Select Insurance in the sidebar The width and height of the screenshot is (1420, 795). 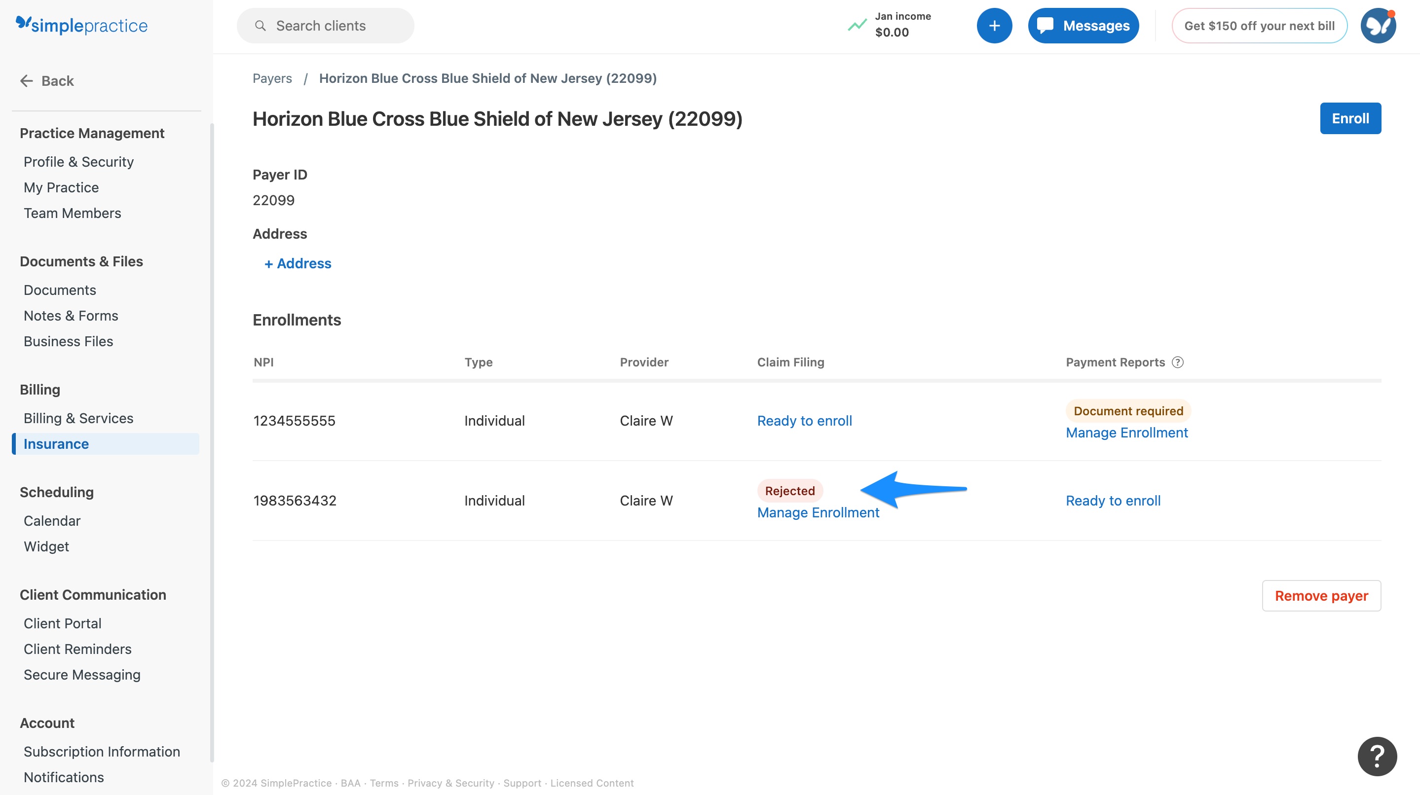[56, 443]
